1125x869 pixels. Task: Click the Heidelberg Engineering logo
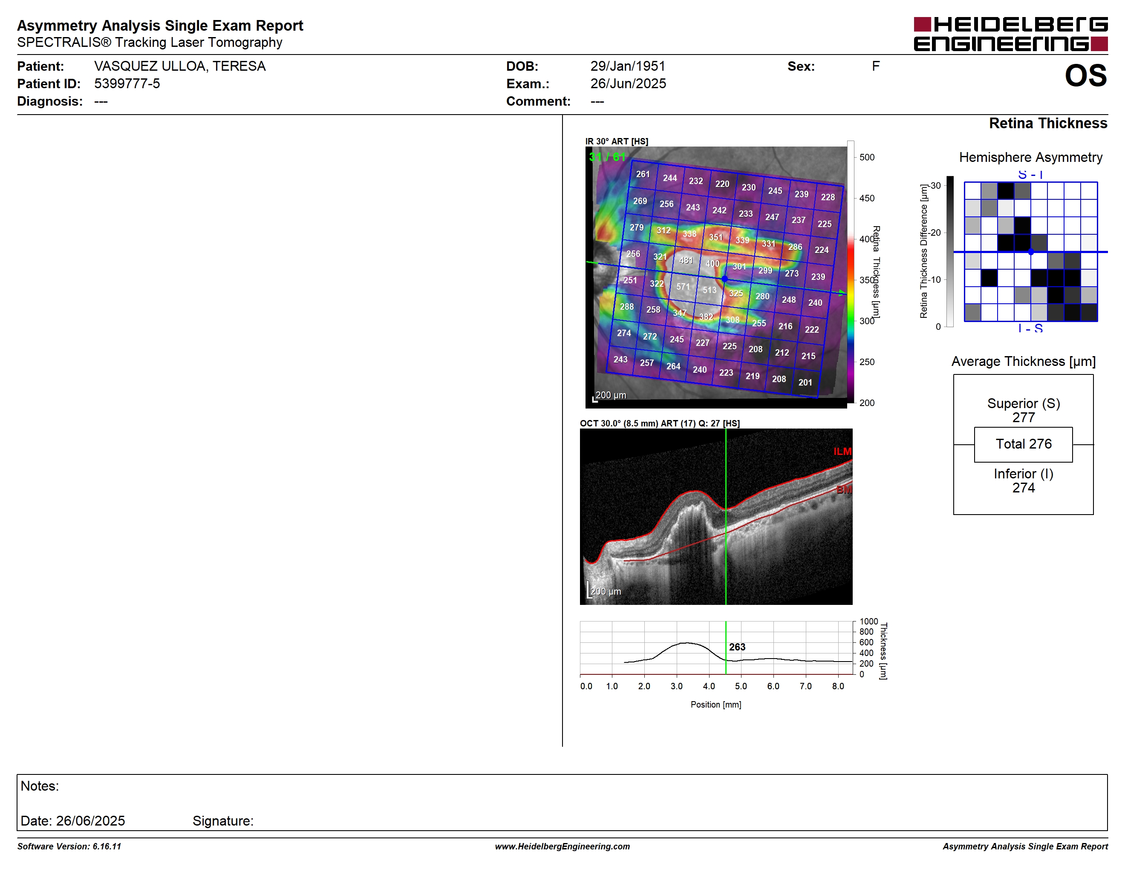[x=1010, y=34]
